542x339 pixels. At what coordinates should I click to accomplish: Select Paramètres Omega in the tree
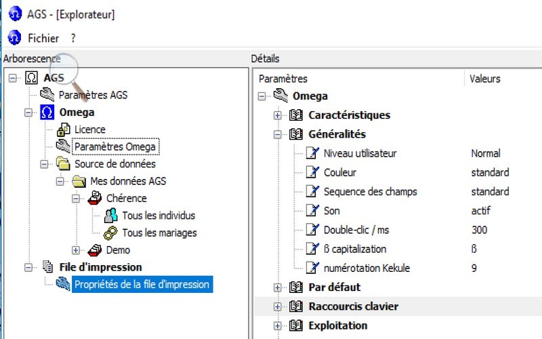click(115, 146)
